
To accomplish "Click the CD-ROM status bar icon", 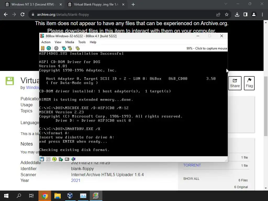I will (x=54, y=159).
